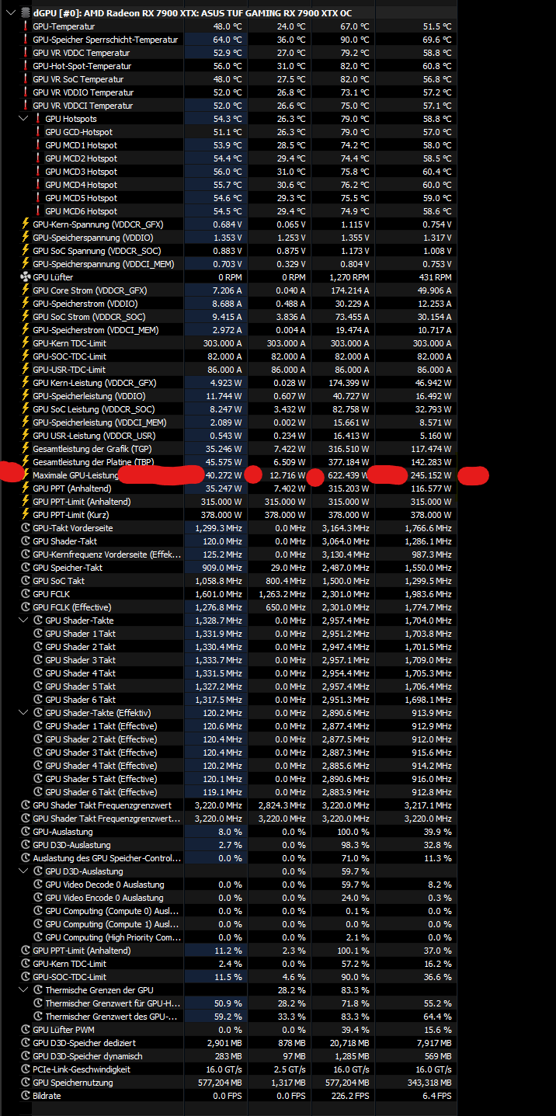Click the thermometer icon for GPU MCD3 Hotspot
The height and width of the screenshot is (1116, 556).
pos(38,172)
